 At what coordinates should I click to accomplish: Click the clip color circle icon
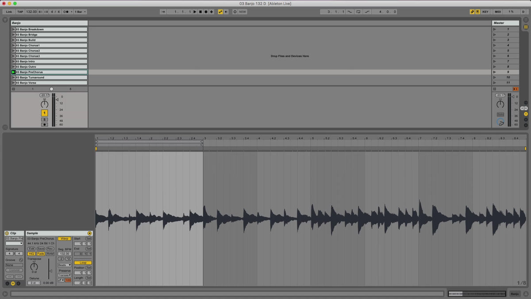click(7, 233)
